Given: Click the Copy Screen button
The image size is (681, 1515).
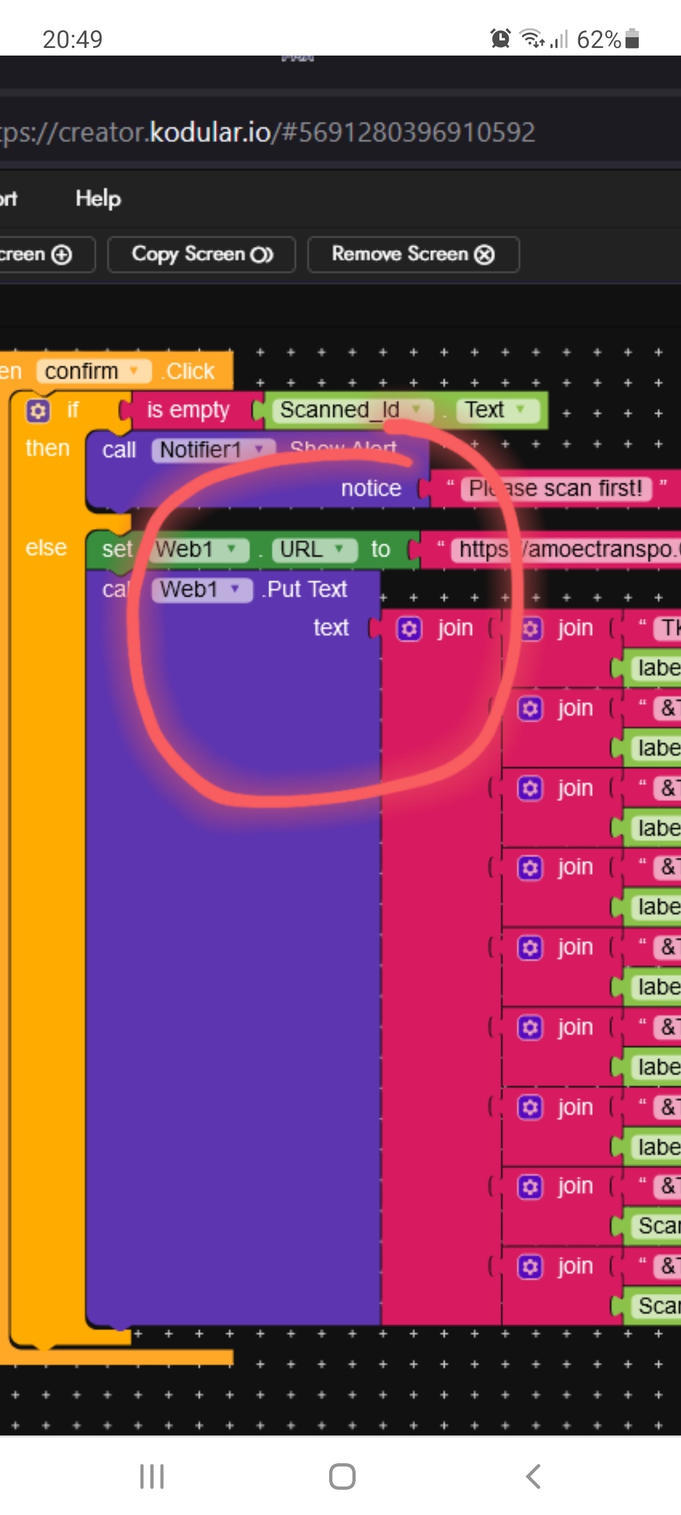Looking at the screenshot, I should (202, 254).
